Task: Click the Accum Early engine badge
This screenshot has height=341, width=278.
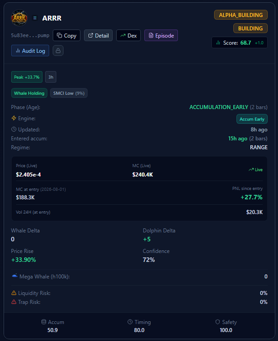Action: click(x=252, y=119)
